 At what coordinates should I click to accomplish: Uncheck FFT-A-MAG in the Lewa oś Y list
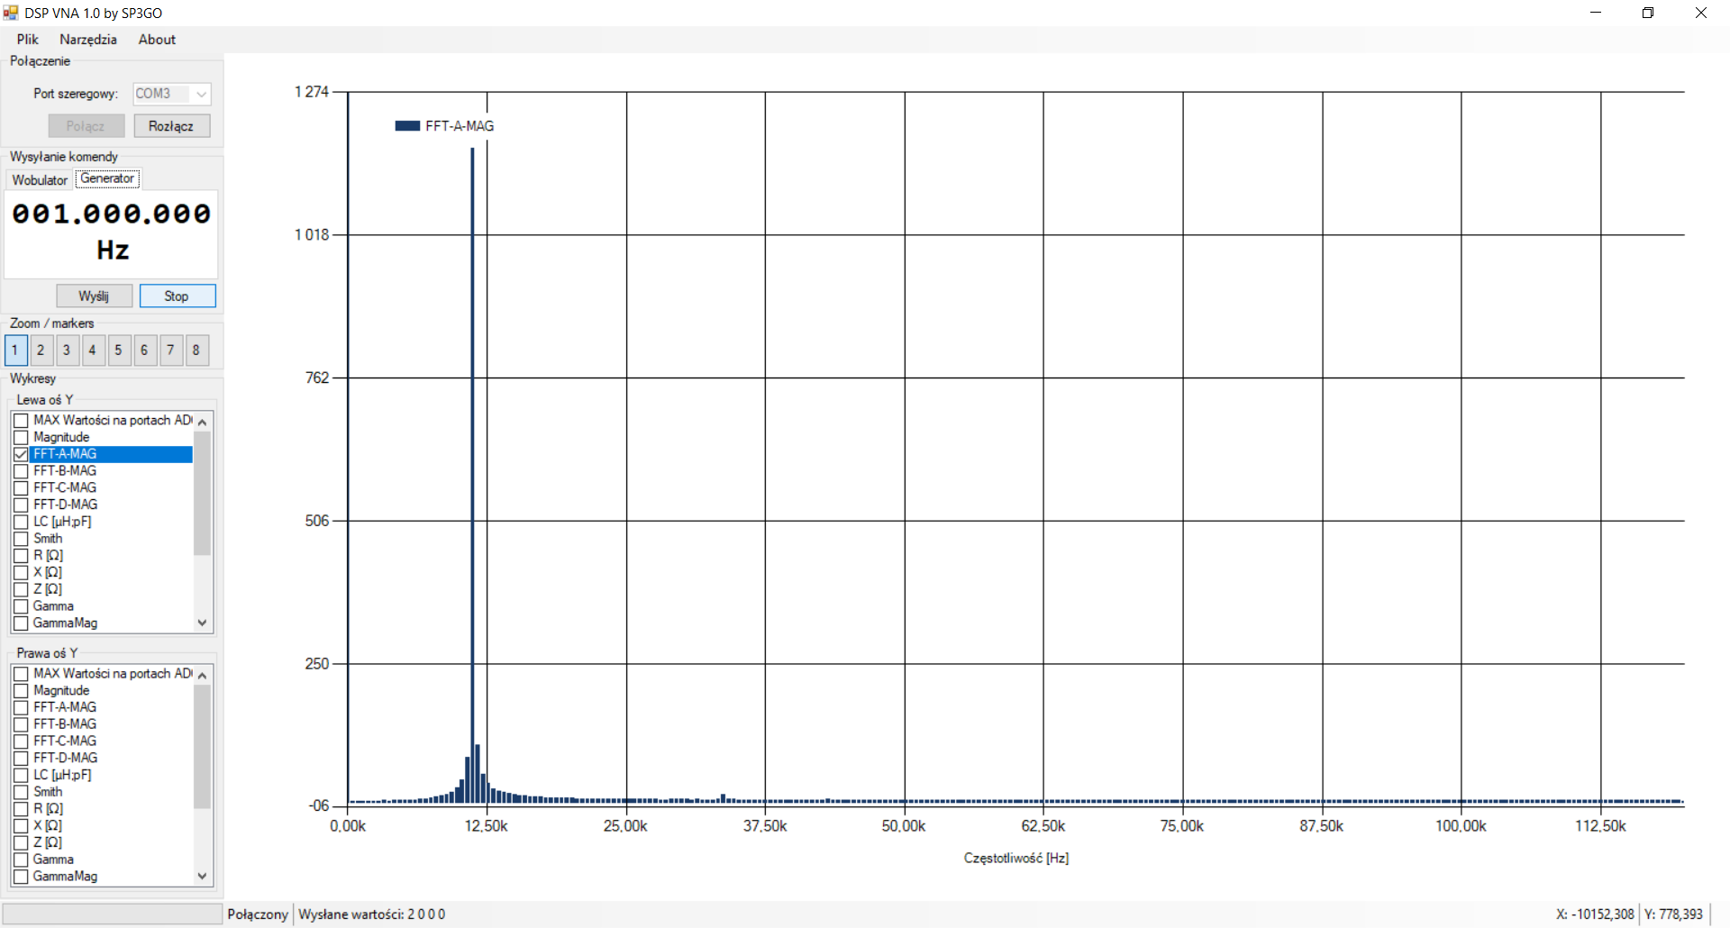(22, 454)
